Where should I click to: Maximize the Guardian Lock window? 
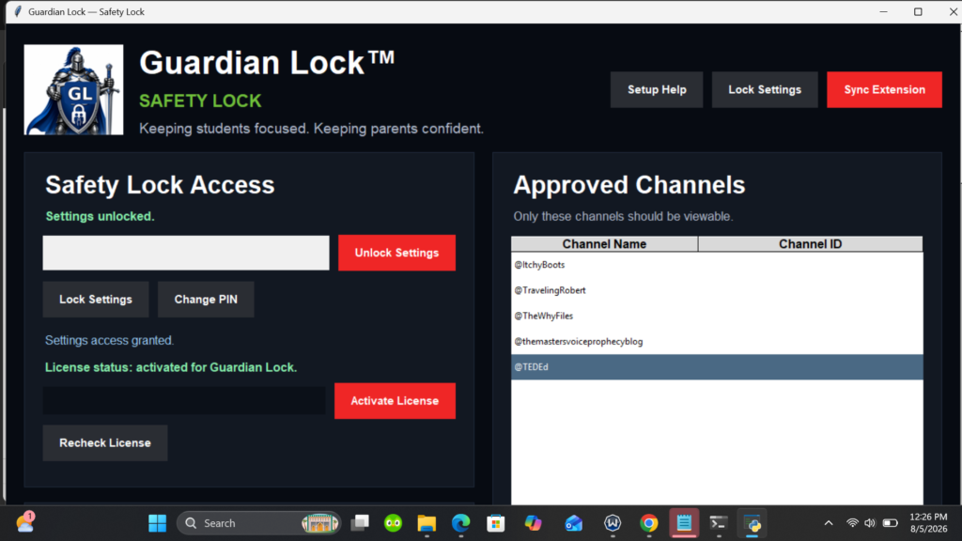coord(918,11)
